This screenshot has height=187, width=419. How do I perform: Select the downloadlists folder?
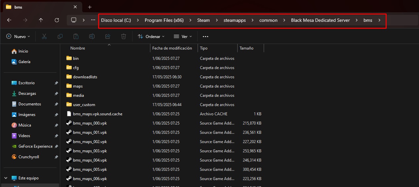tap(85, 77)
